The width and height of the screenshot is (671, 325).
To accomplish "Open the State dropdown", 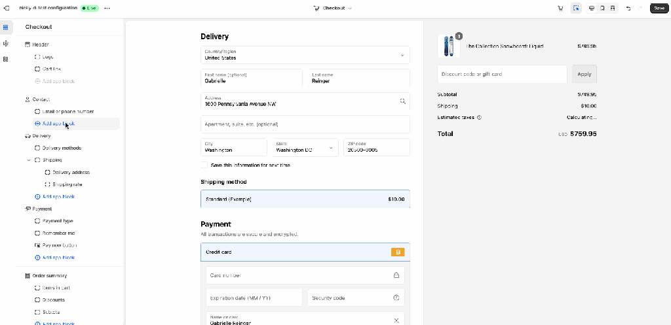I will 304,147.
